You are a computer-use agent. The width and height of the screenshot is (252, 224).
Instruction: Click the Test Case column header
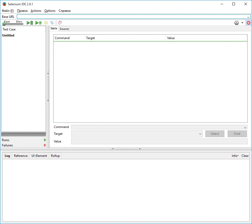tap(24, 29)
